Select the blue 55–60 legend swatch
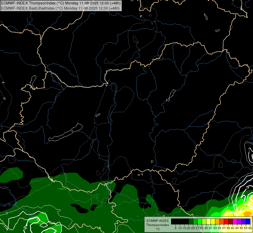This screenshot has height=233, width=253. coord(248,221)
